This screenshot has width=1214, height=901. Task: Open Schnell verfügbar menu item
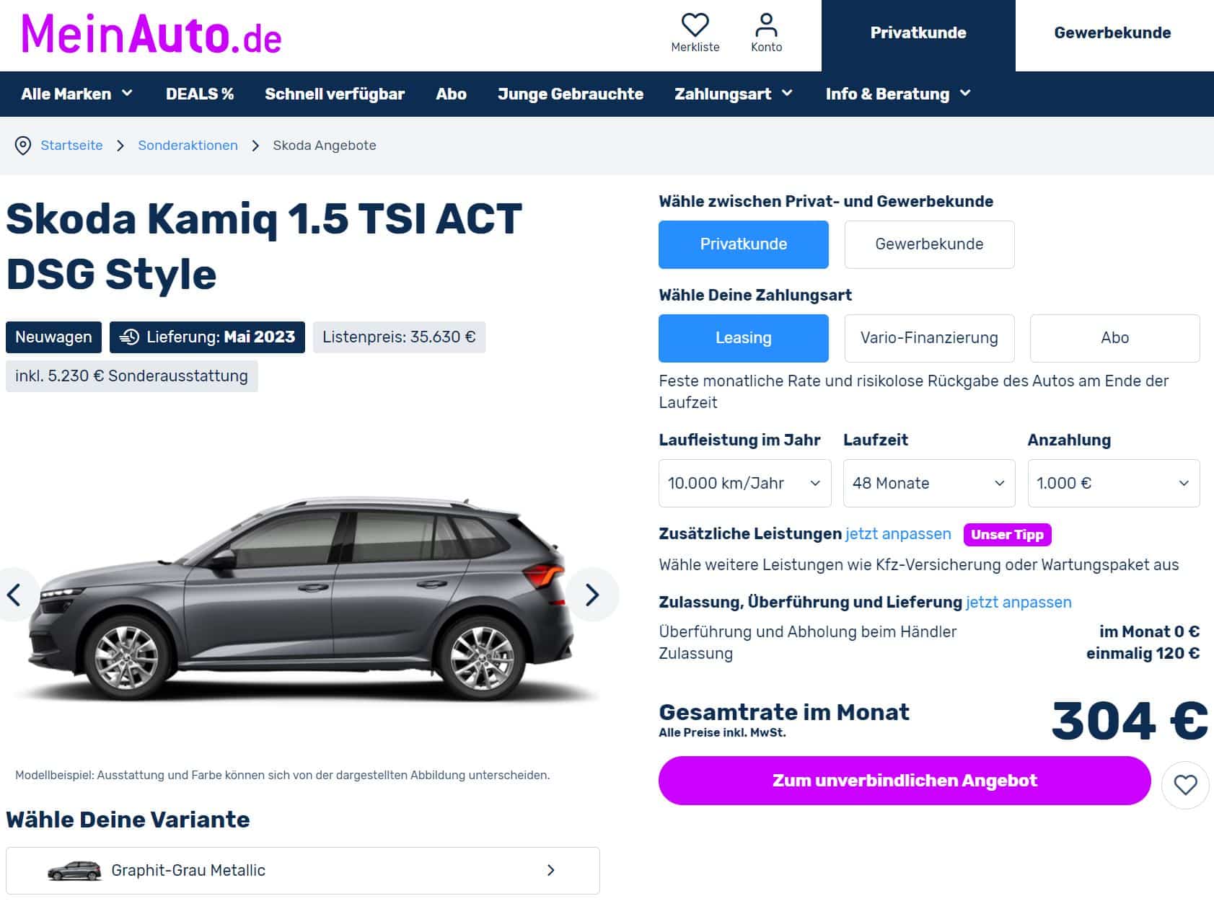[335, 94]
